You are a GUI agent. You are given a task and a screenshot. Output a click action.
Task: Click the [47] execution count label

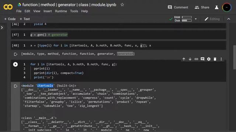15,35
